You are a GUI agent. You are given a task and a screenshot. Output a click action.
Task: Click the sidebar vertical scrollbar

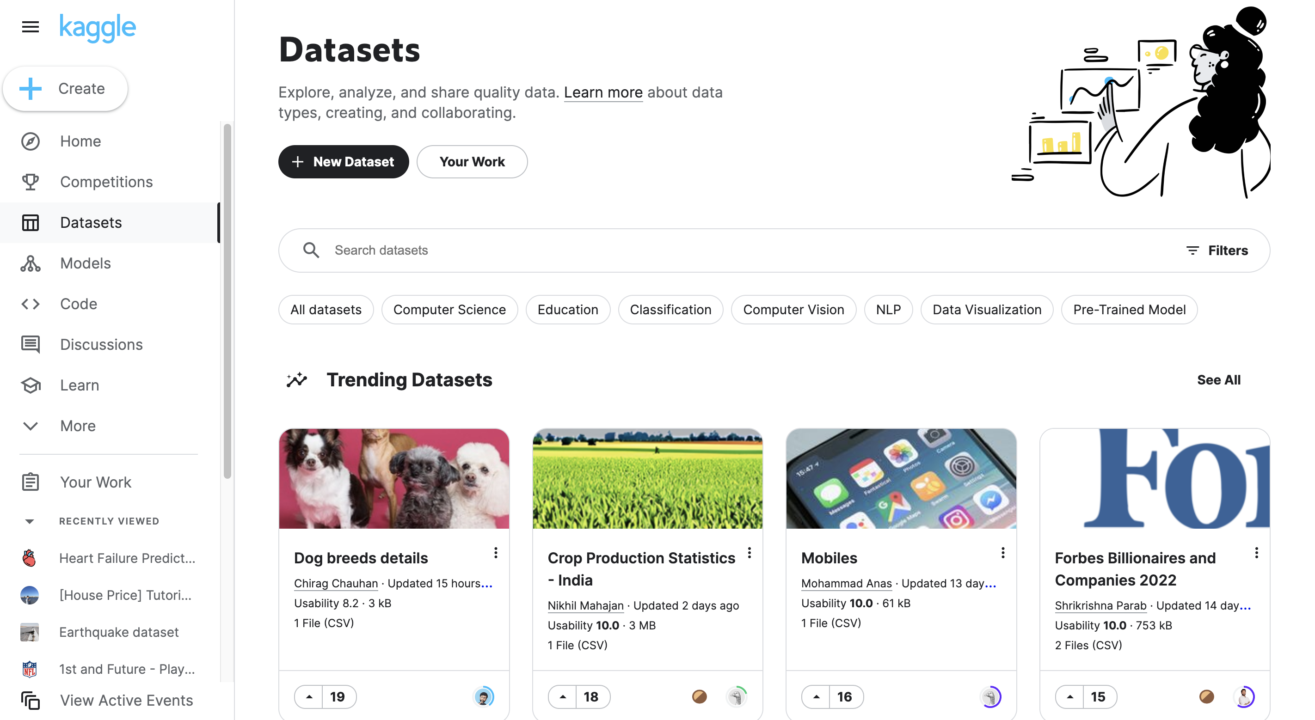227,301
